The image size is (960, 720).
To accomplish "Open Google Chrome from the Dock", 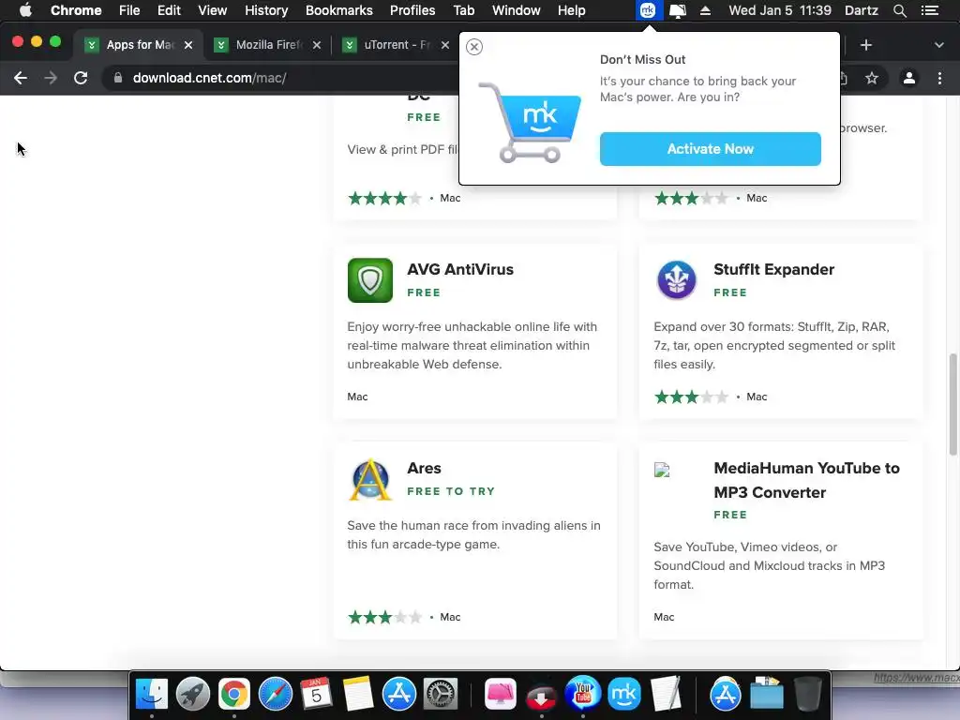I will tap(233, 695).
